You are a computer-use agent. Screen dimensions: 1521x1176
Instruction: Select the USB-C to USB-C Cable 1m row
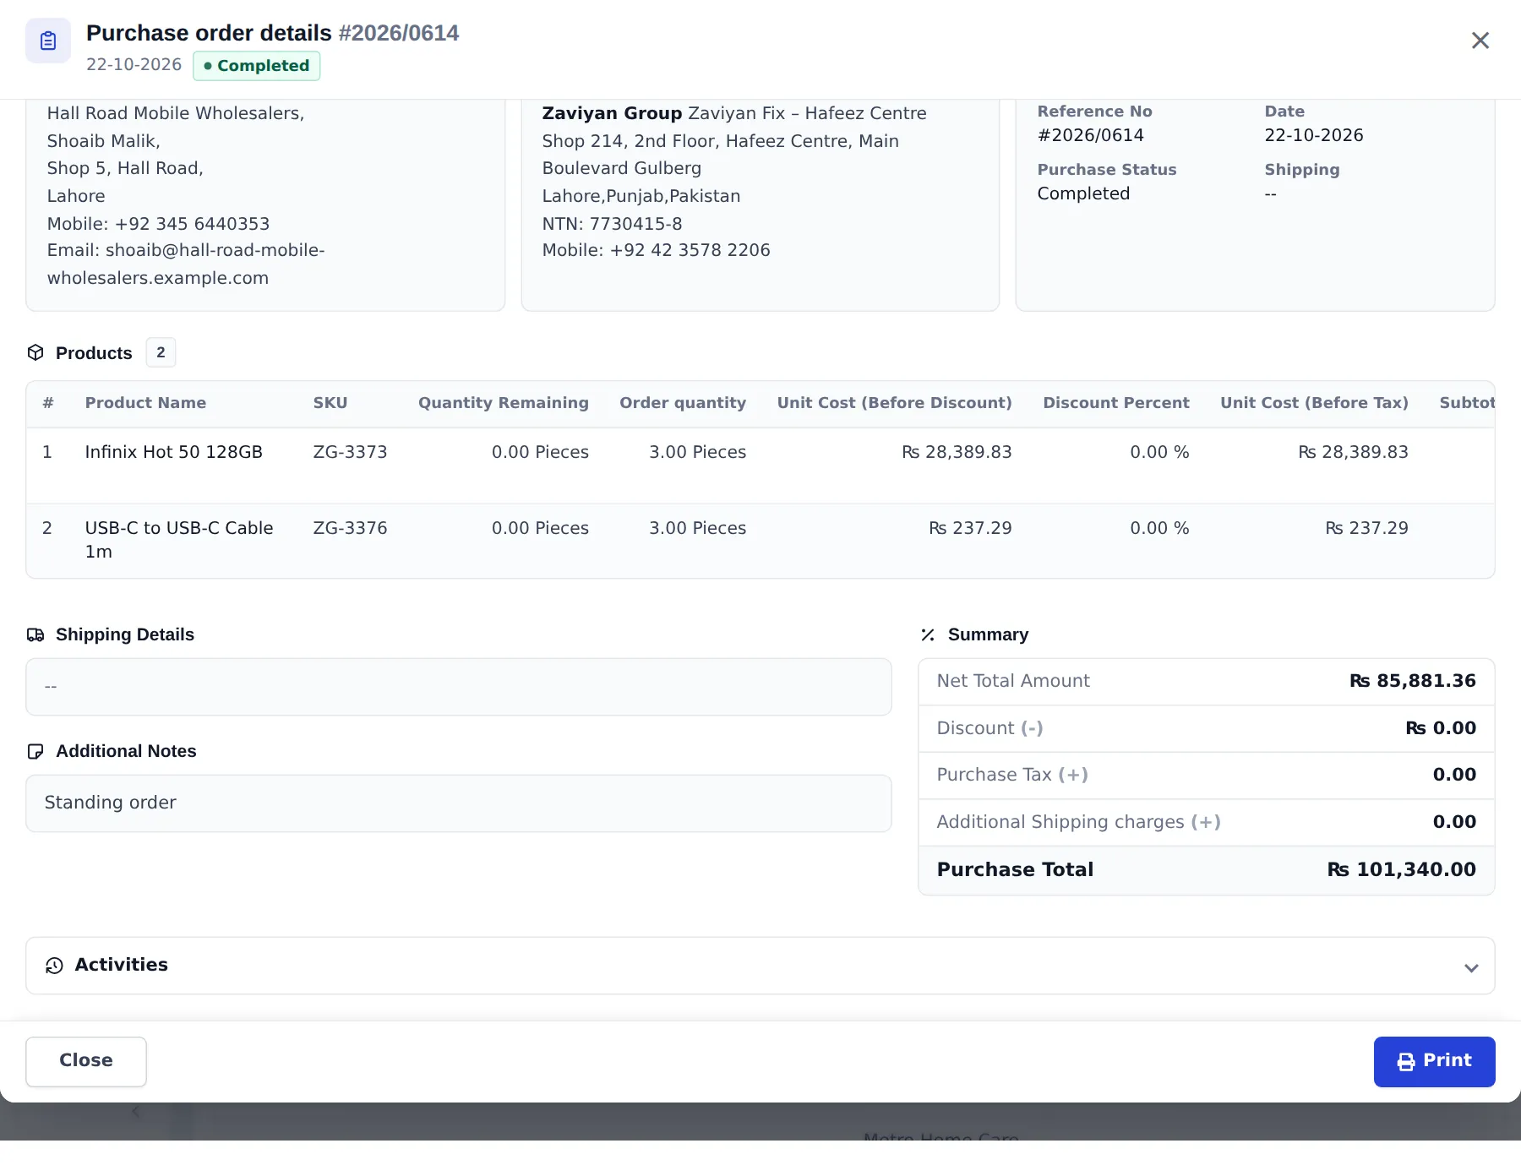tap(760, 541)
